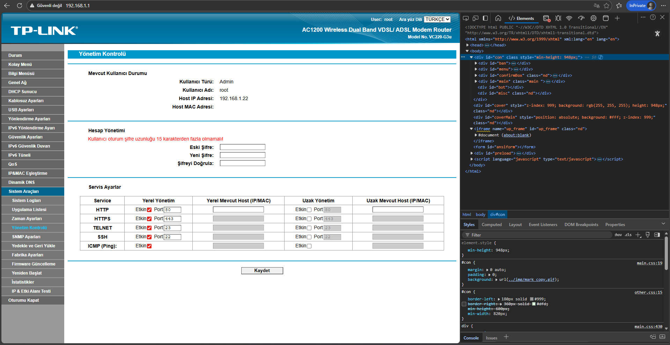The width and height of the screenshot is (670, 345).
Task: Click the #dfd border-right color swatch
Action: [x=534, y=304]
